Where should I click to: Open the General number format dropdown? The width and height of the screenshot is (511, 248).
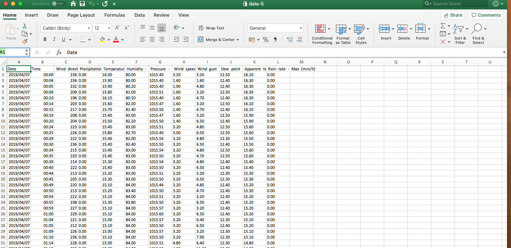[x=276, y=28]
